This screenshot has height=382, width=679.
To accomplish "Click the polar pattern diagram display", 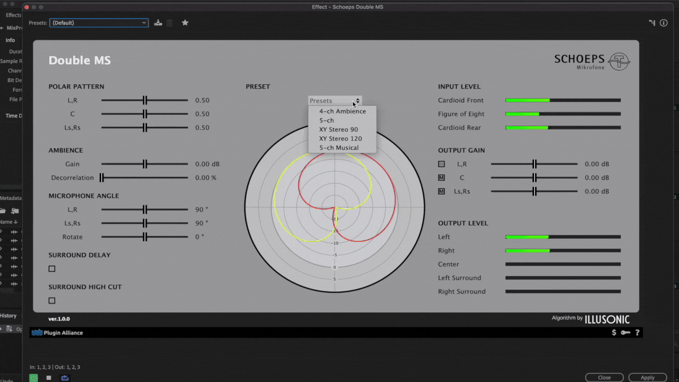I will pos(335,207).
